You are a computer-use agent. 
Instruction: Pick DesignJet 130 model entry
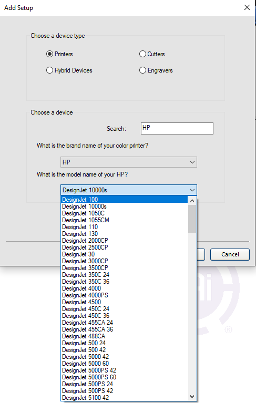(x=125, y=234)
